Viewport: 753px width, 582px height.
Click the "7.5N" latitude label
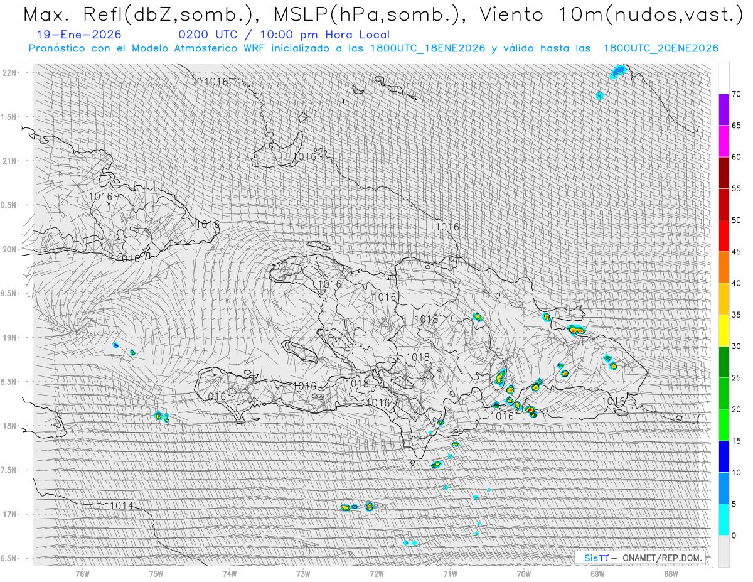tap(8, 470)
